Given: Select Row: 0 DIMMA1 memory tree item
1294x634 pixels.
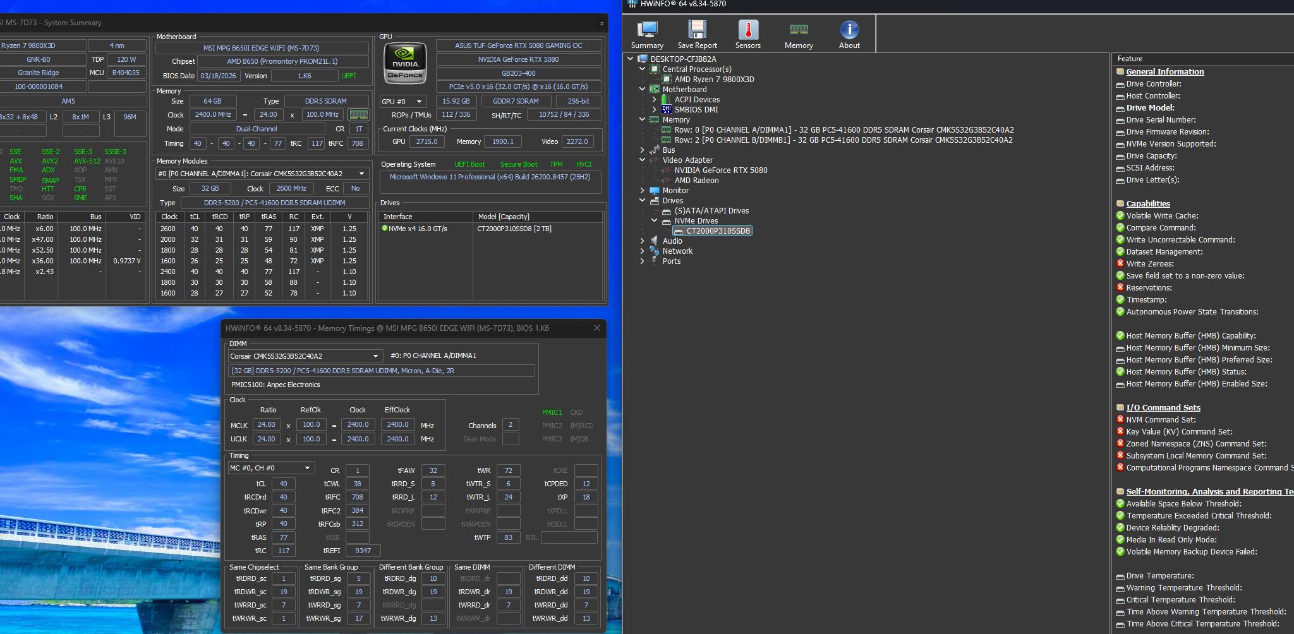Looking at the screenshot, I should coord(844,130).
